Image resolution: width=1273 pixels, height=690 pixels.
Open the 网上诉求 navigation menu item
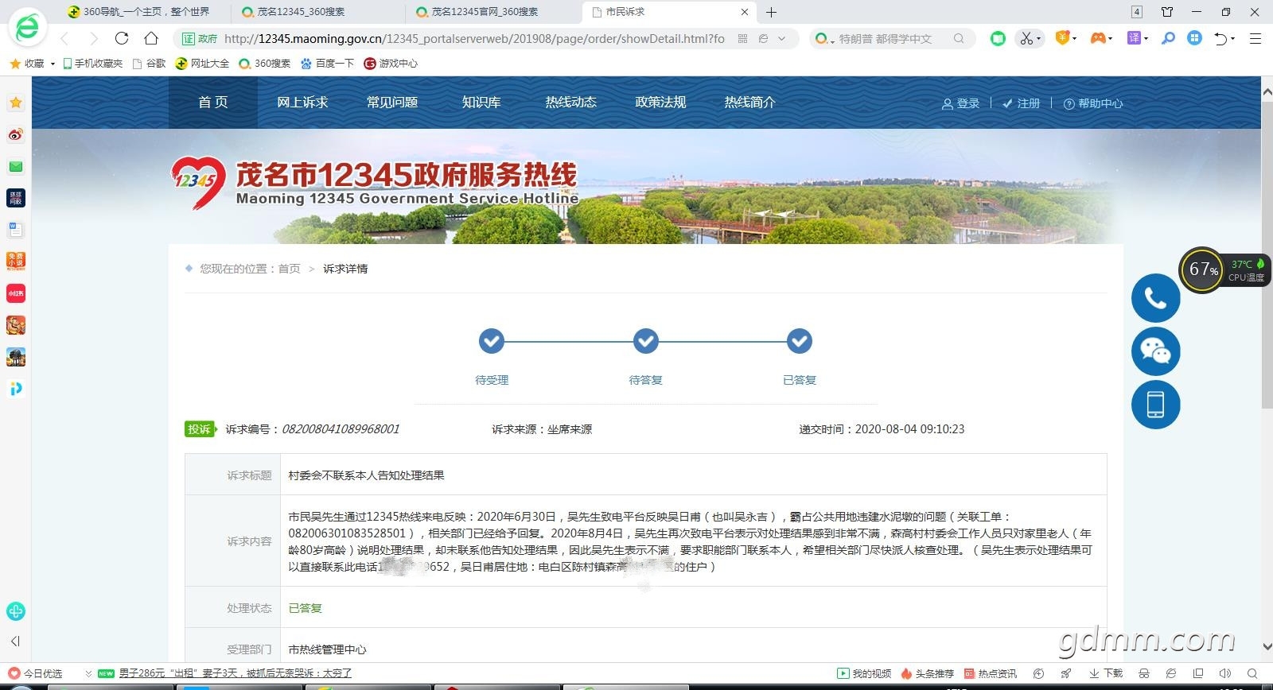click(302, 102)
